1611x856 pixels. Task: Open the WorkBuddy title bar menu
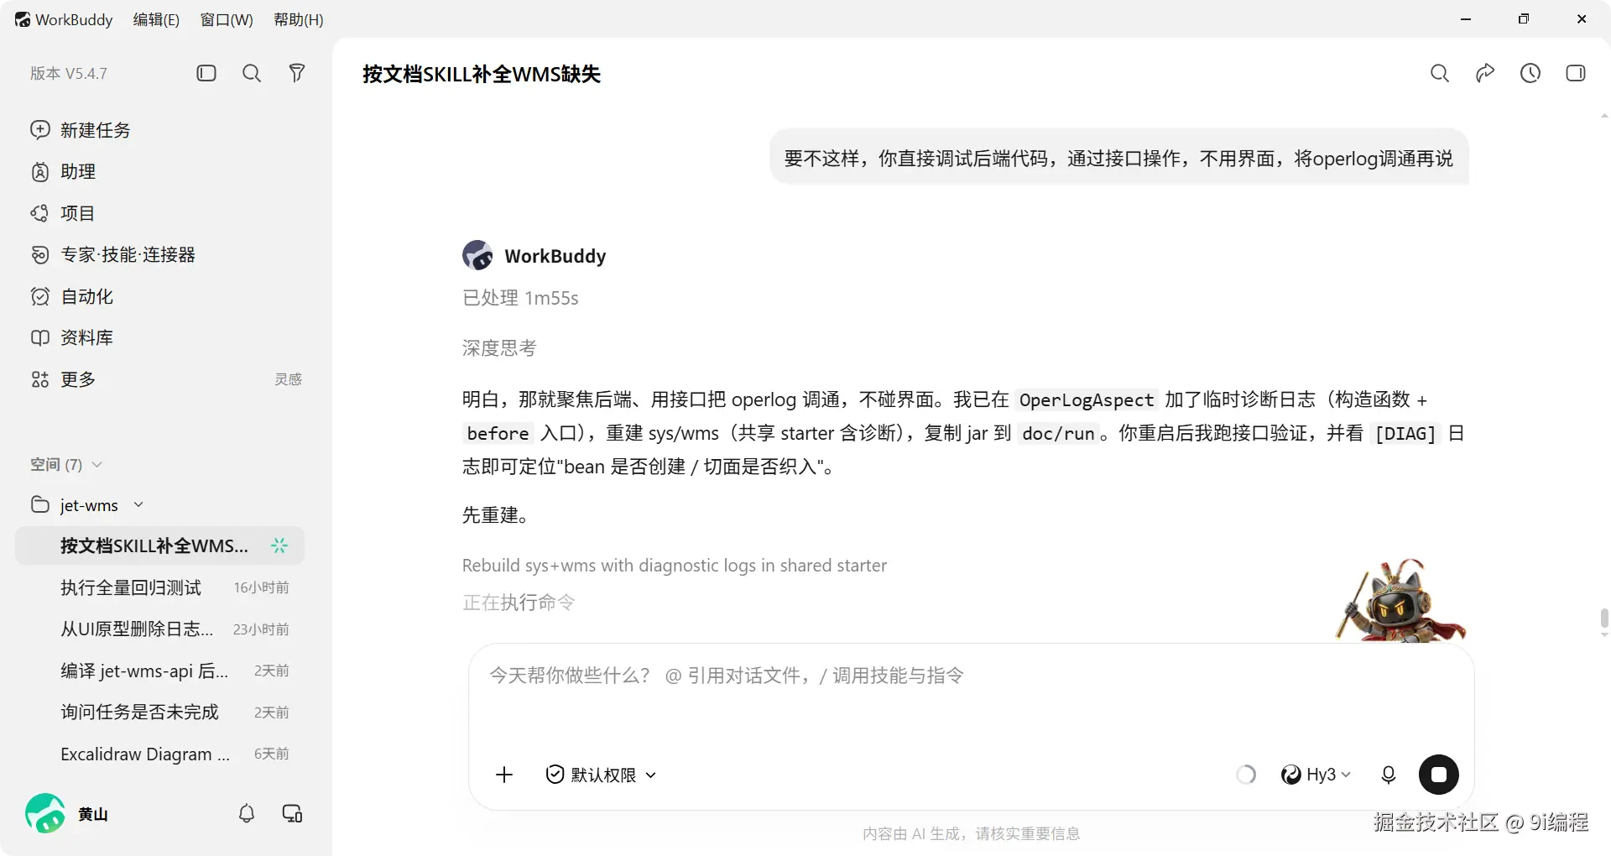74,19
